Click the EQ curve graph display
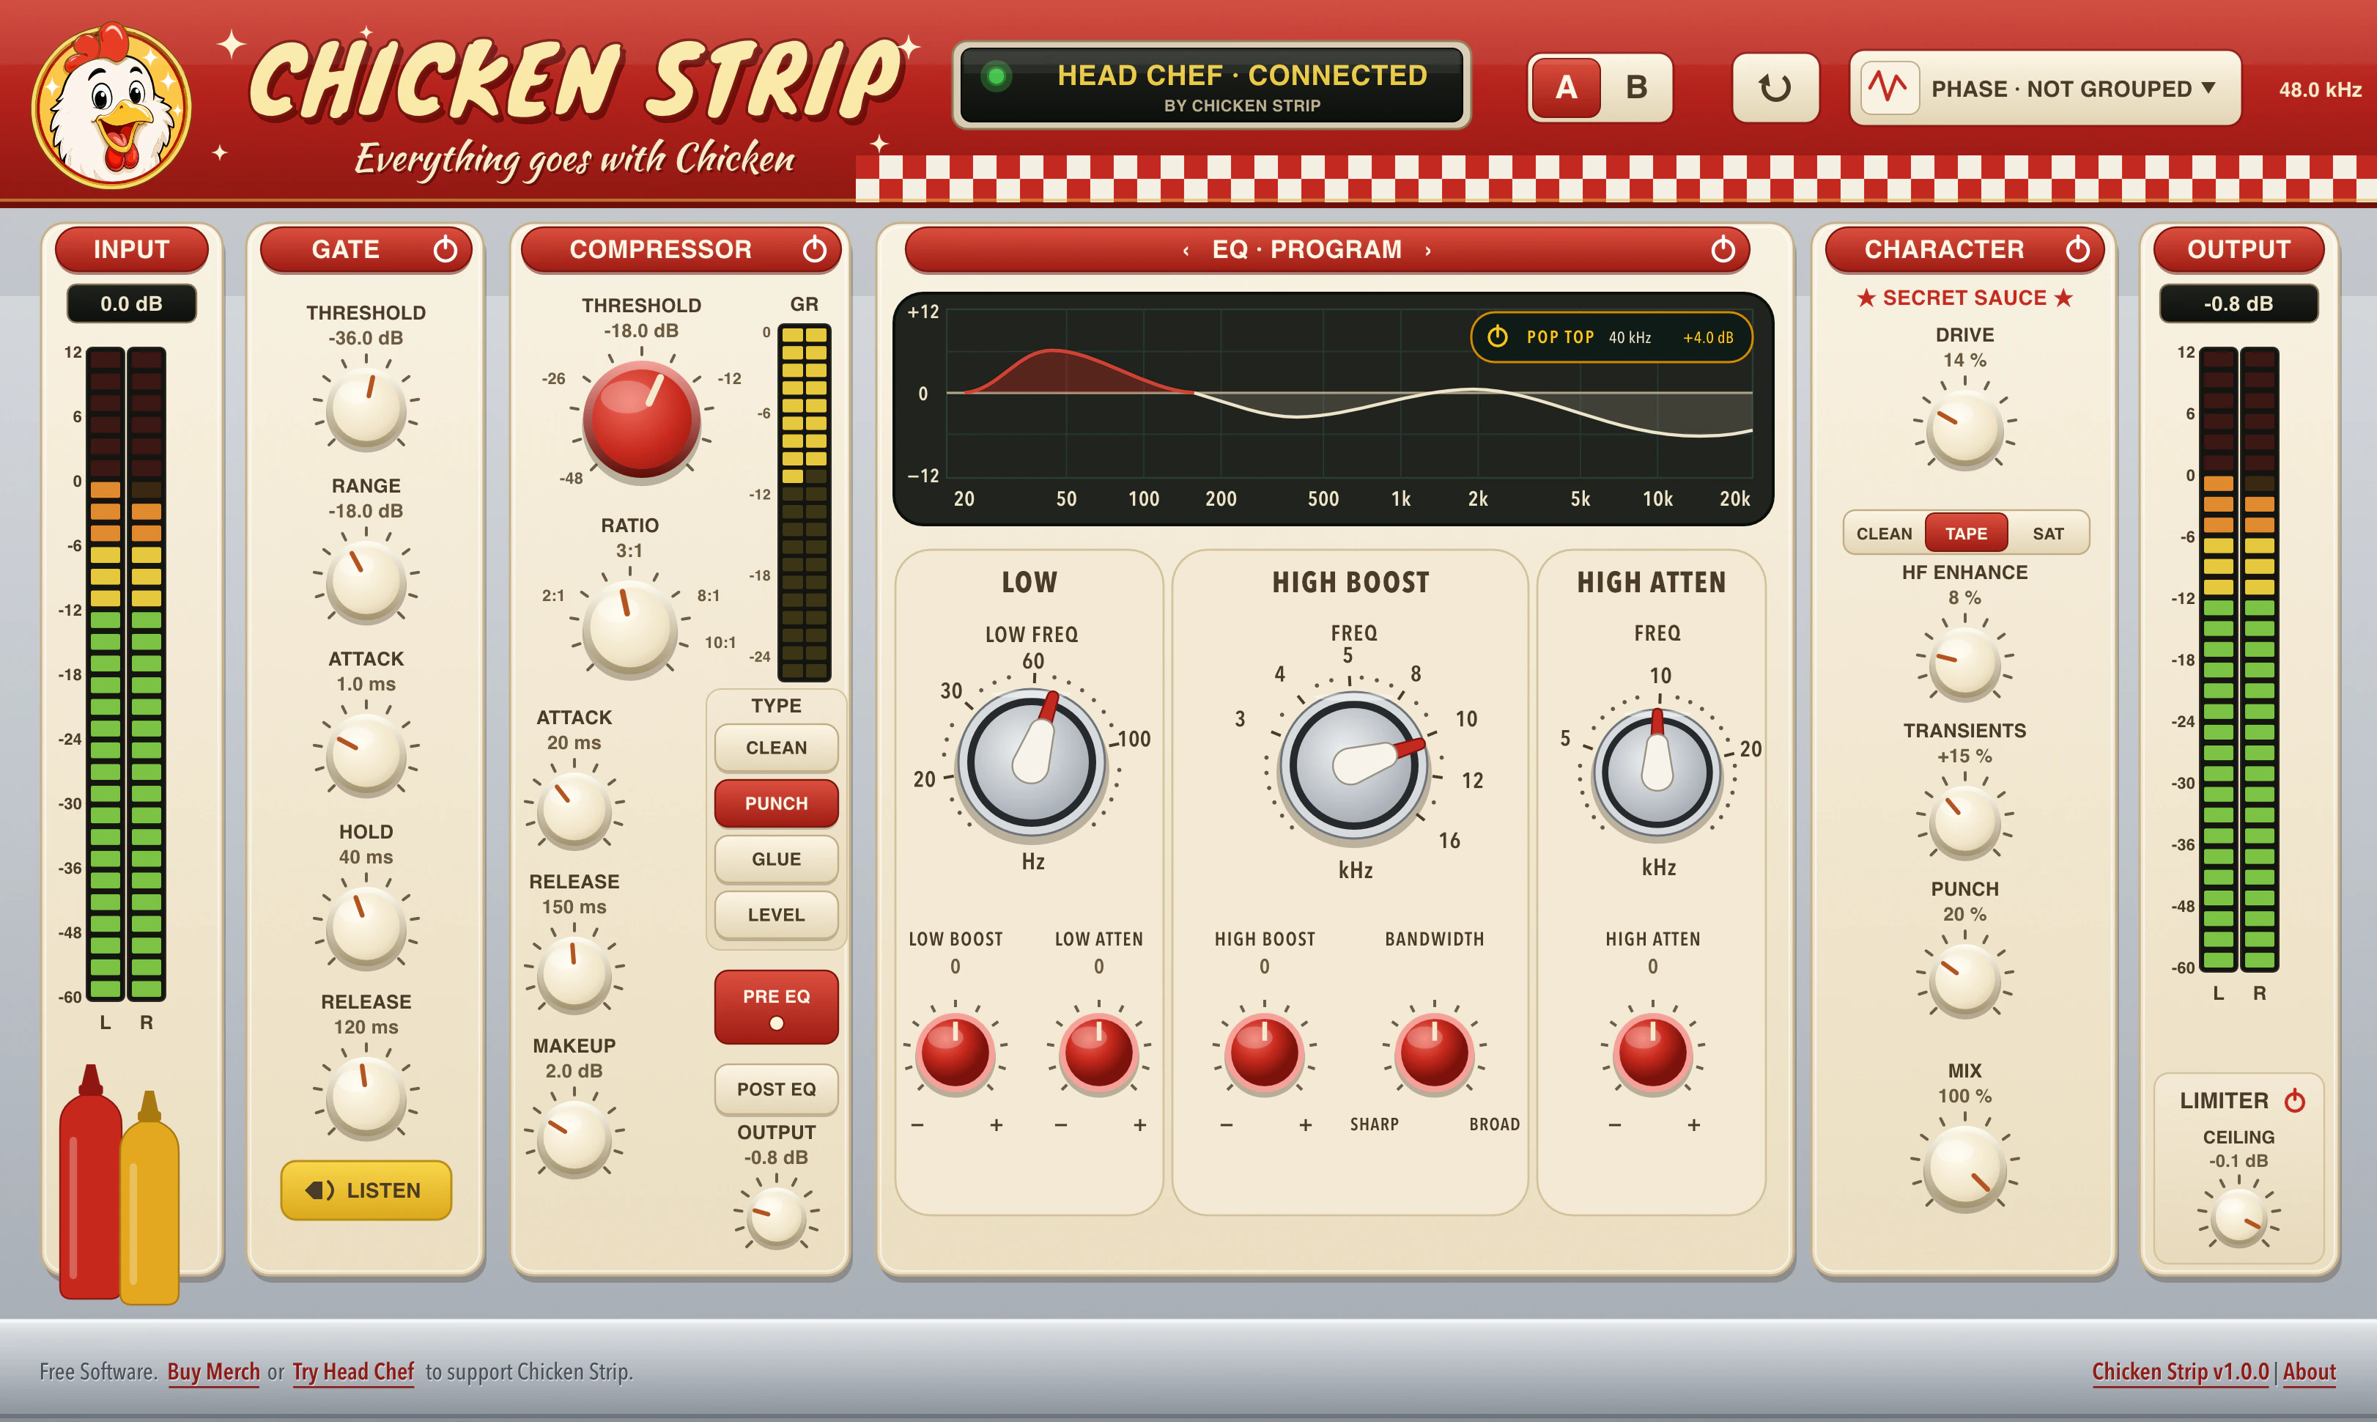The width and height of the screenshot is (2377, 1422). click(1332, 408)
